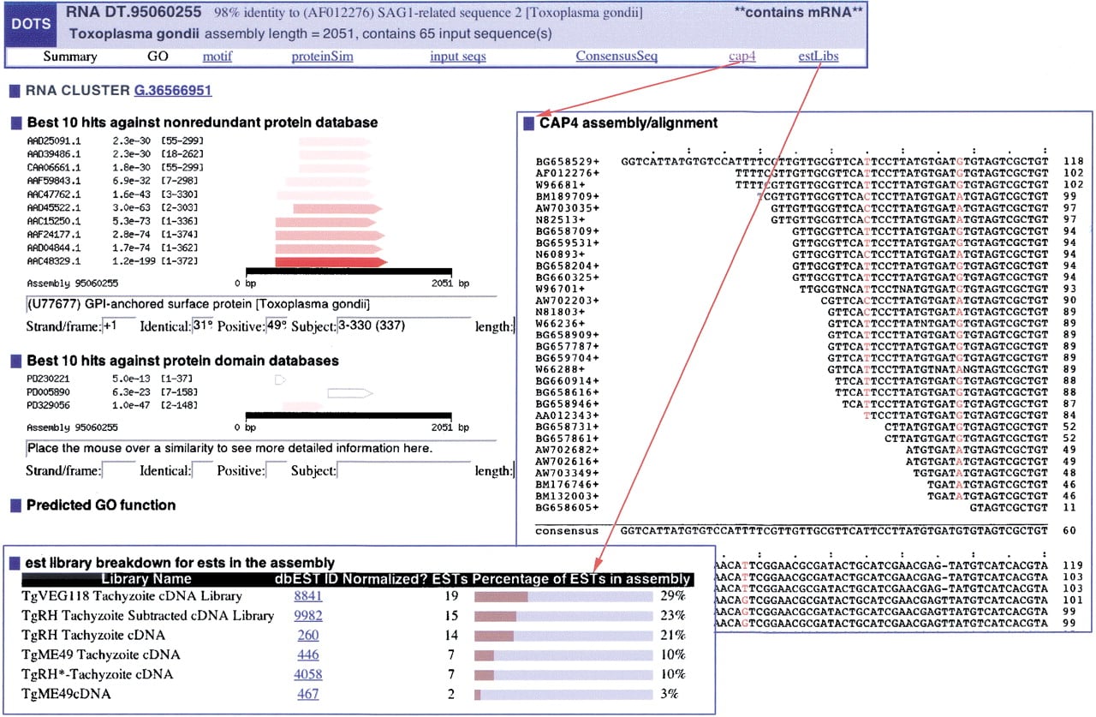Click sequence ID BM189709+ in the alignment
Viewport: 1096px width, 717px height.
pyautogui.click(x=568, y=195)
